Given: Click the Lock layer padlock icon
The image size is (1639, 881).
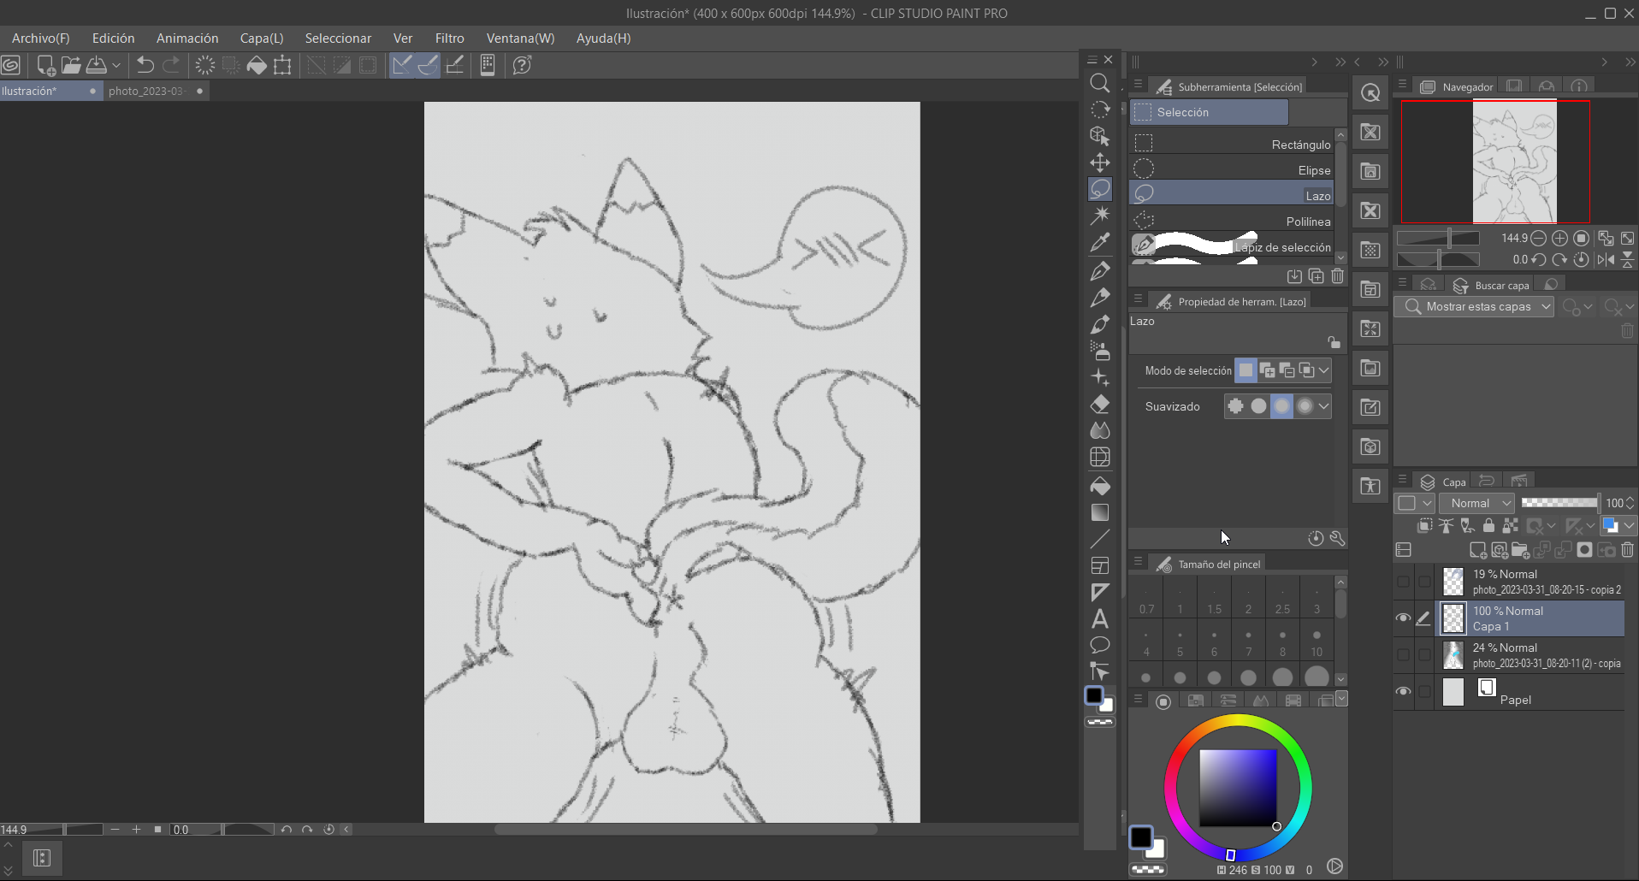Looking at the screenshot, I should 1488,525.
